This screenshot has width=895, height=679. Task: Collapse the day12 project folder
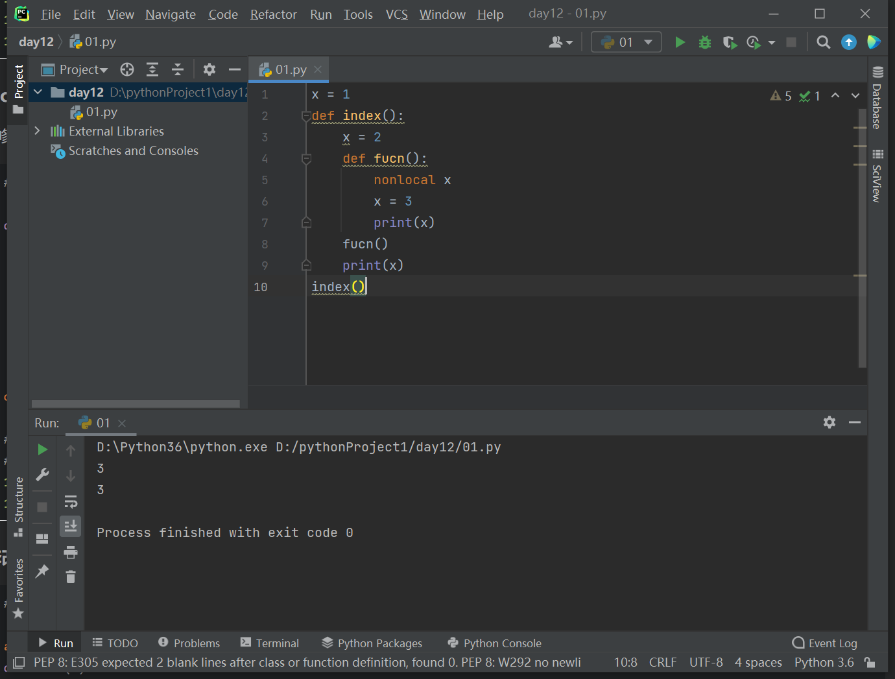[38, 92]
